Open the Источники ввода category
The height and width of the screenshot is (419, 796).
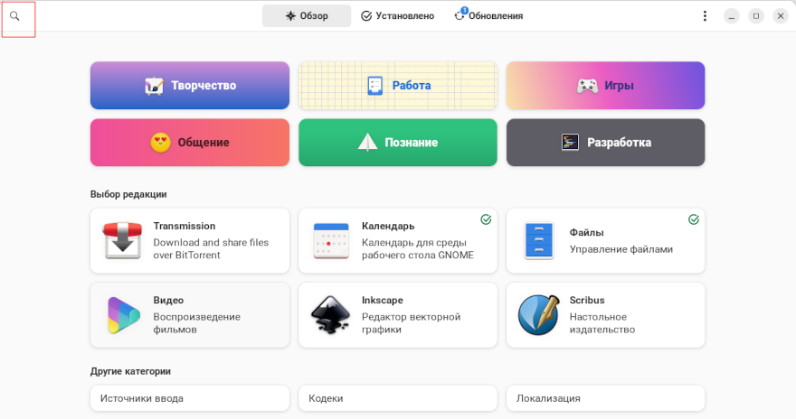tap(190, 398)
